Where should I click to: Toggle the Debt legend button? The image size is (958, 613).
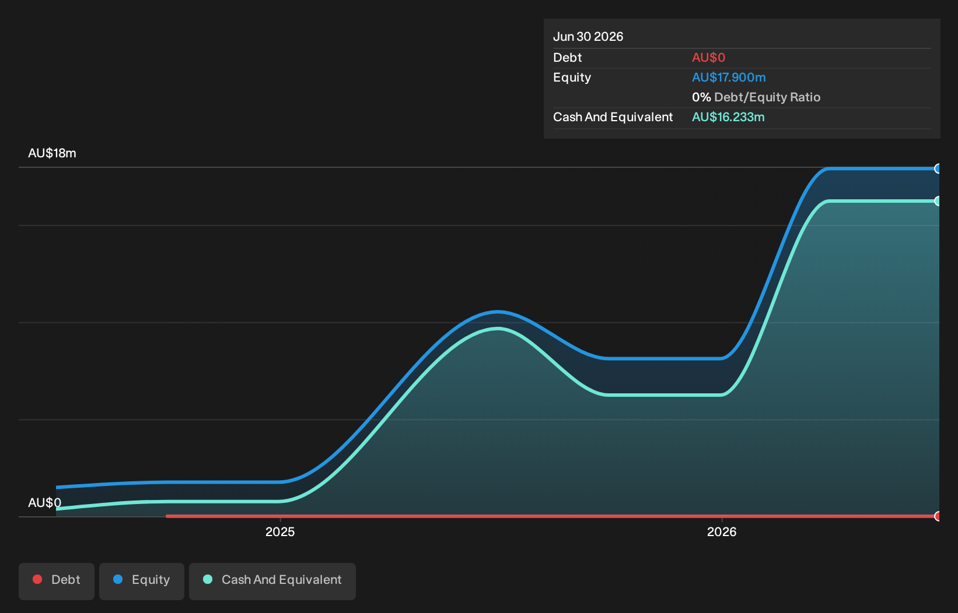tap(57, 581)
